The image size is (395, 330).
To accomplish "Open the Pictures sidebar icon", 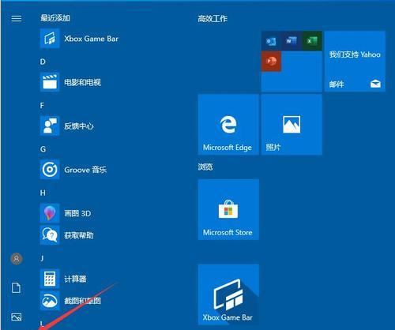I will [17, 317].
